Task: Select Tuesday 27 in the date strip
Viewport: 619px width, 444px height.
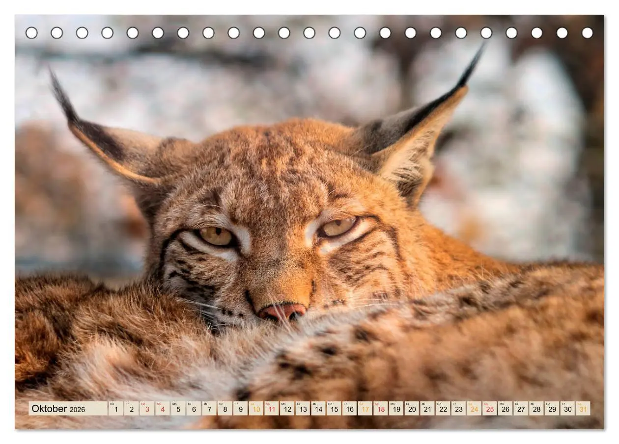Action: pos(521,408)
